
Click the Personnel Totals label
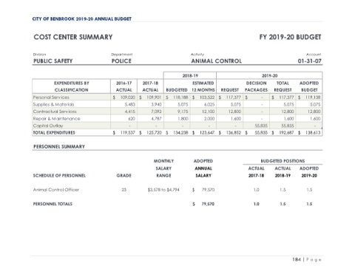click(x=53, y=204)
